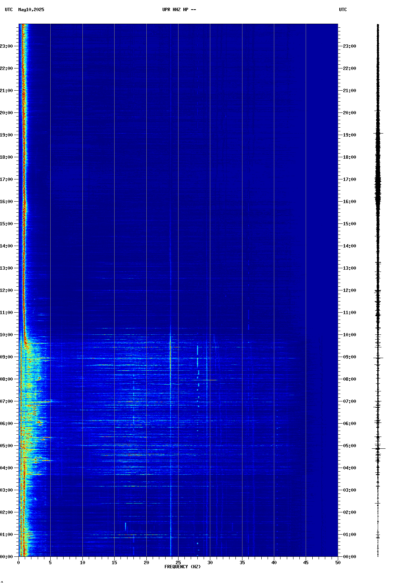Click the right-axis '12:00' time label
Screen dimensions: 394x586
click(350, 290)
